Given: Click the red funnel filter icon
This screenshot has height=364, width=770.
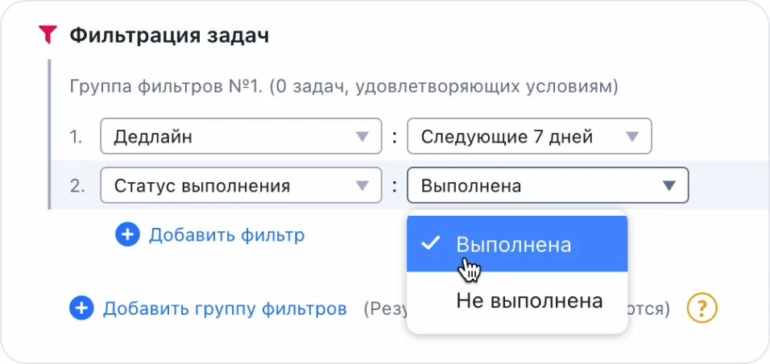Looking at the screenshot, I should pyautogui.click(x=48, y=35).
